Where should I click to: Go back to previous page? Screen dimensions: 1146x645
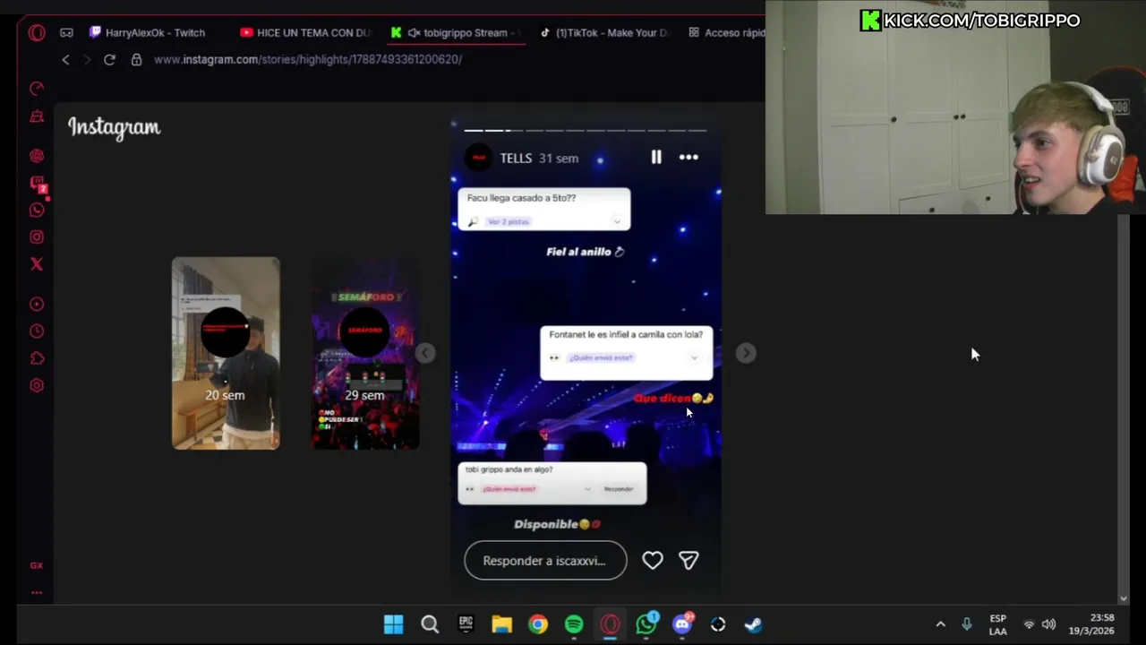tap(65, 59)
